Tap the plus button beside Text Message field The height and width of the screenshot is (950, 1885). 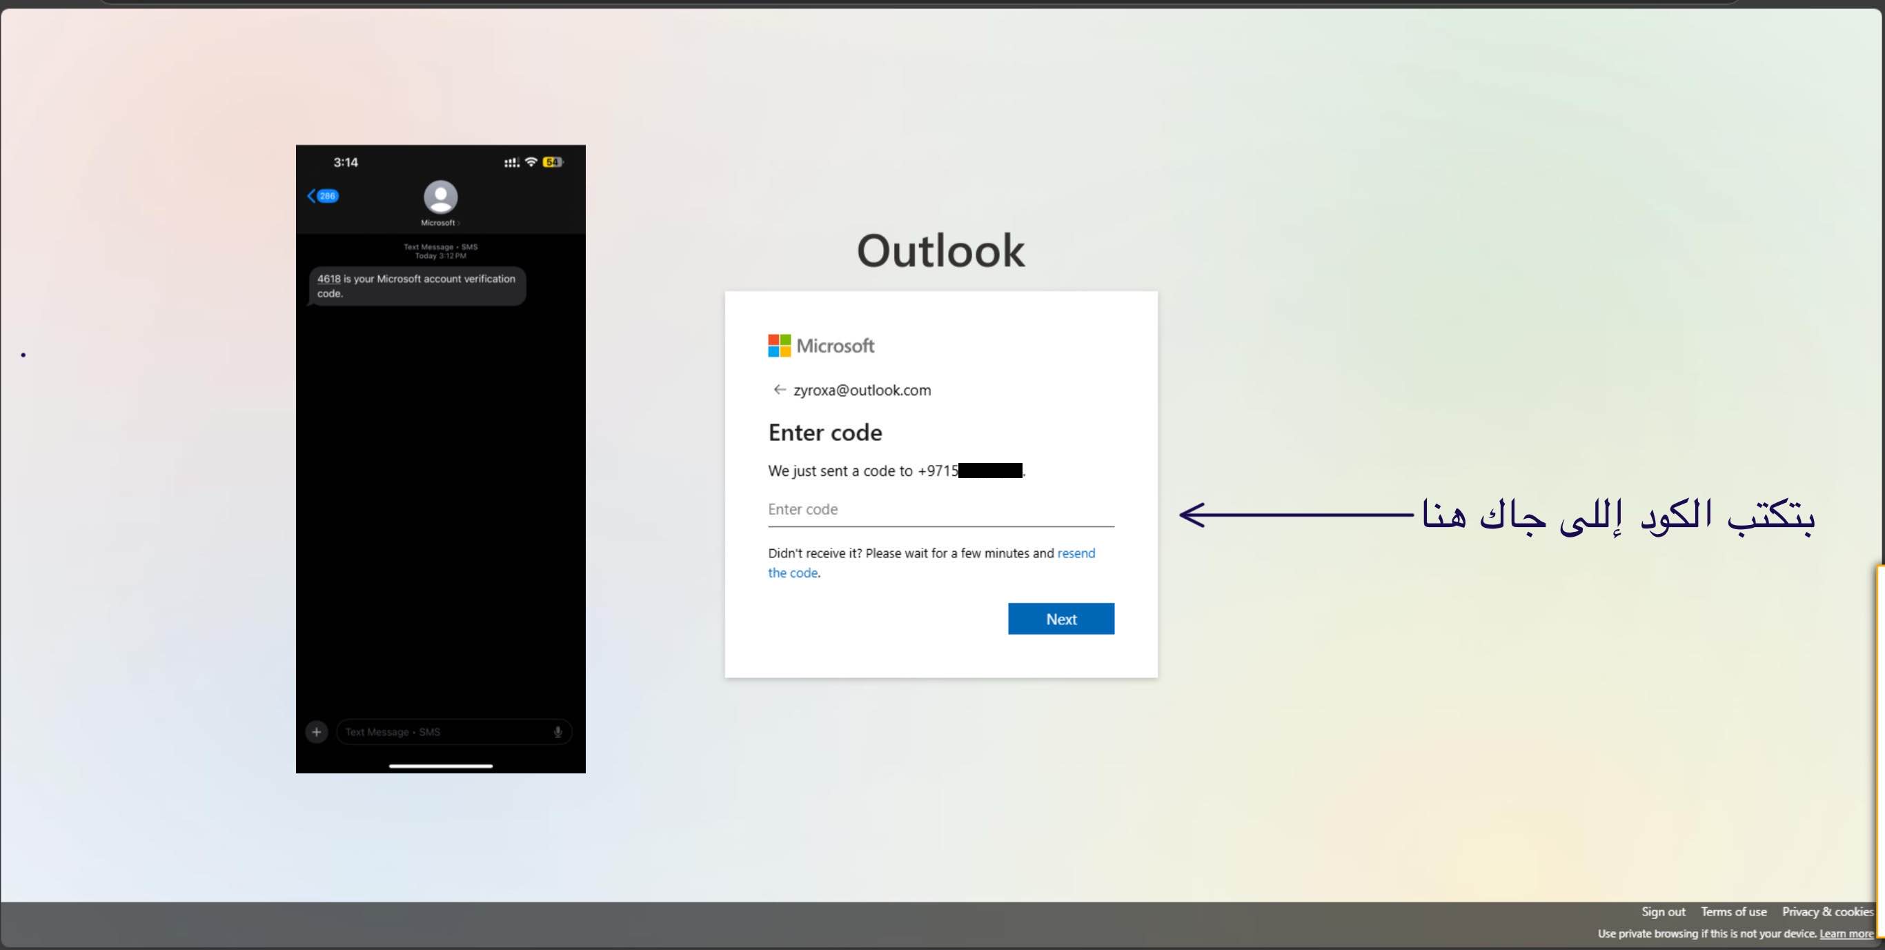(316, 731)
